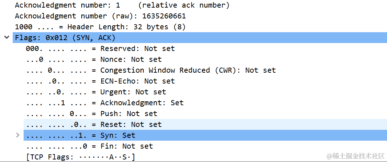Screen dimensions: 387x162
Task: Click the Fin: Not set row
Action: click(89, 146)
